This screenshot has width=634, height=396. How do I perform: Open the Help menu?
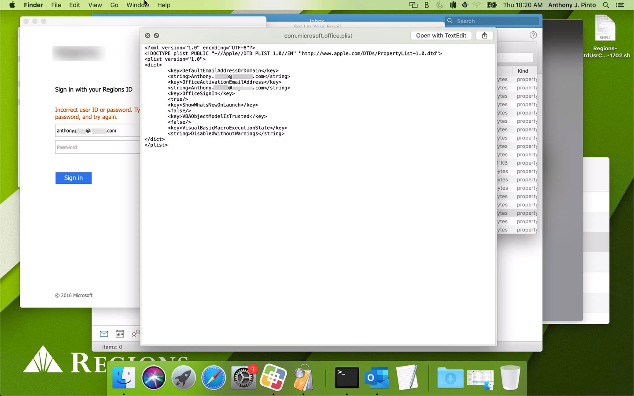164,5
